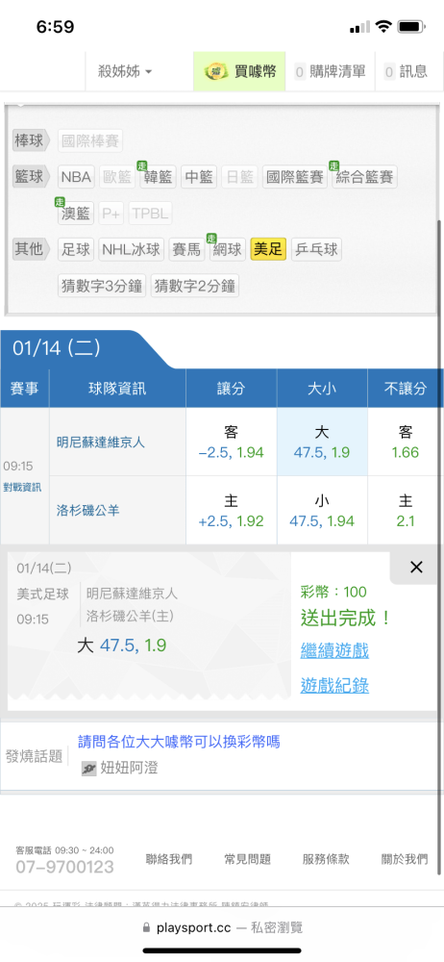
Task: Select 小 47.5, 1.94 under bet
Action: coord(322,511)
